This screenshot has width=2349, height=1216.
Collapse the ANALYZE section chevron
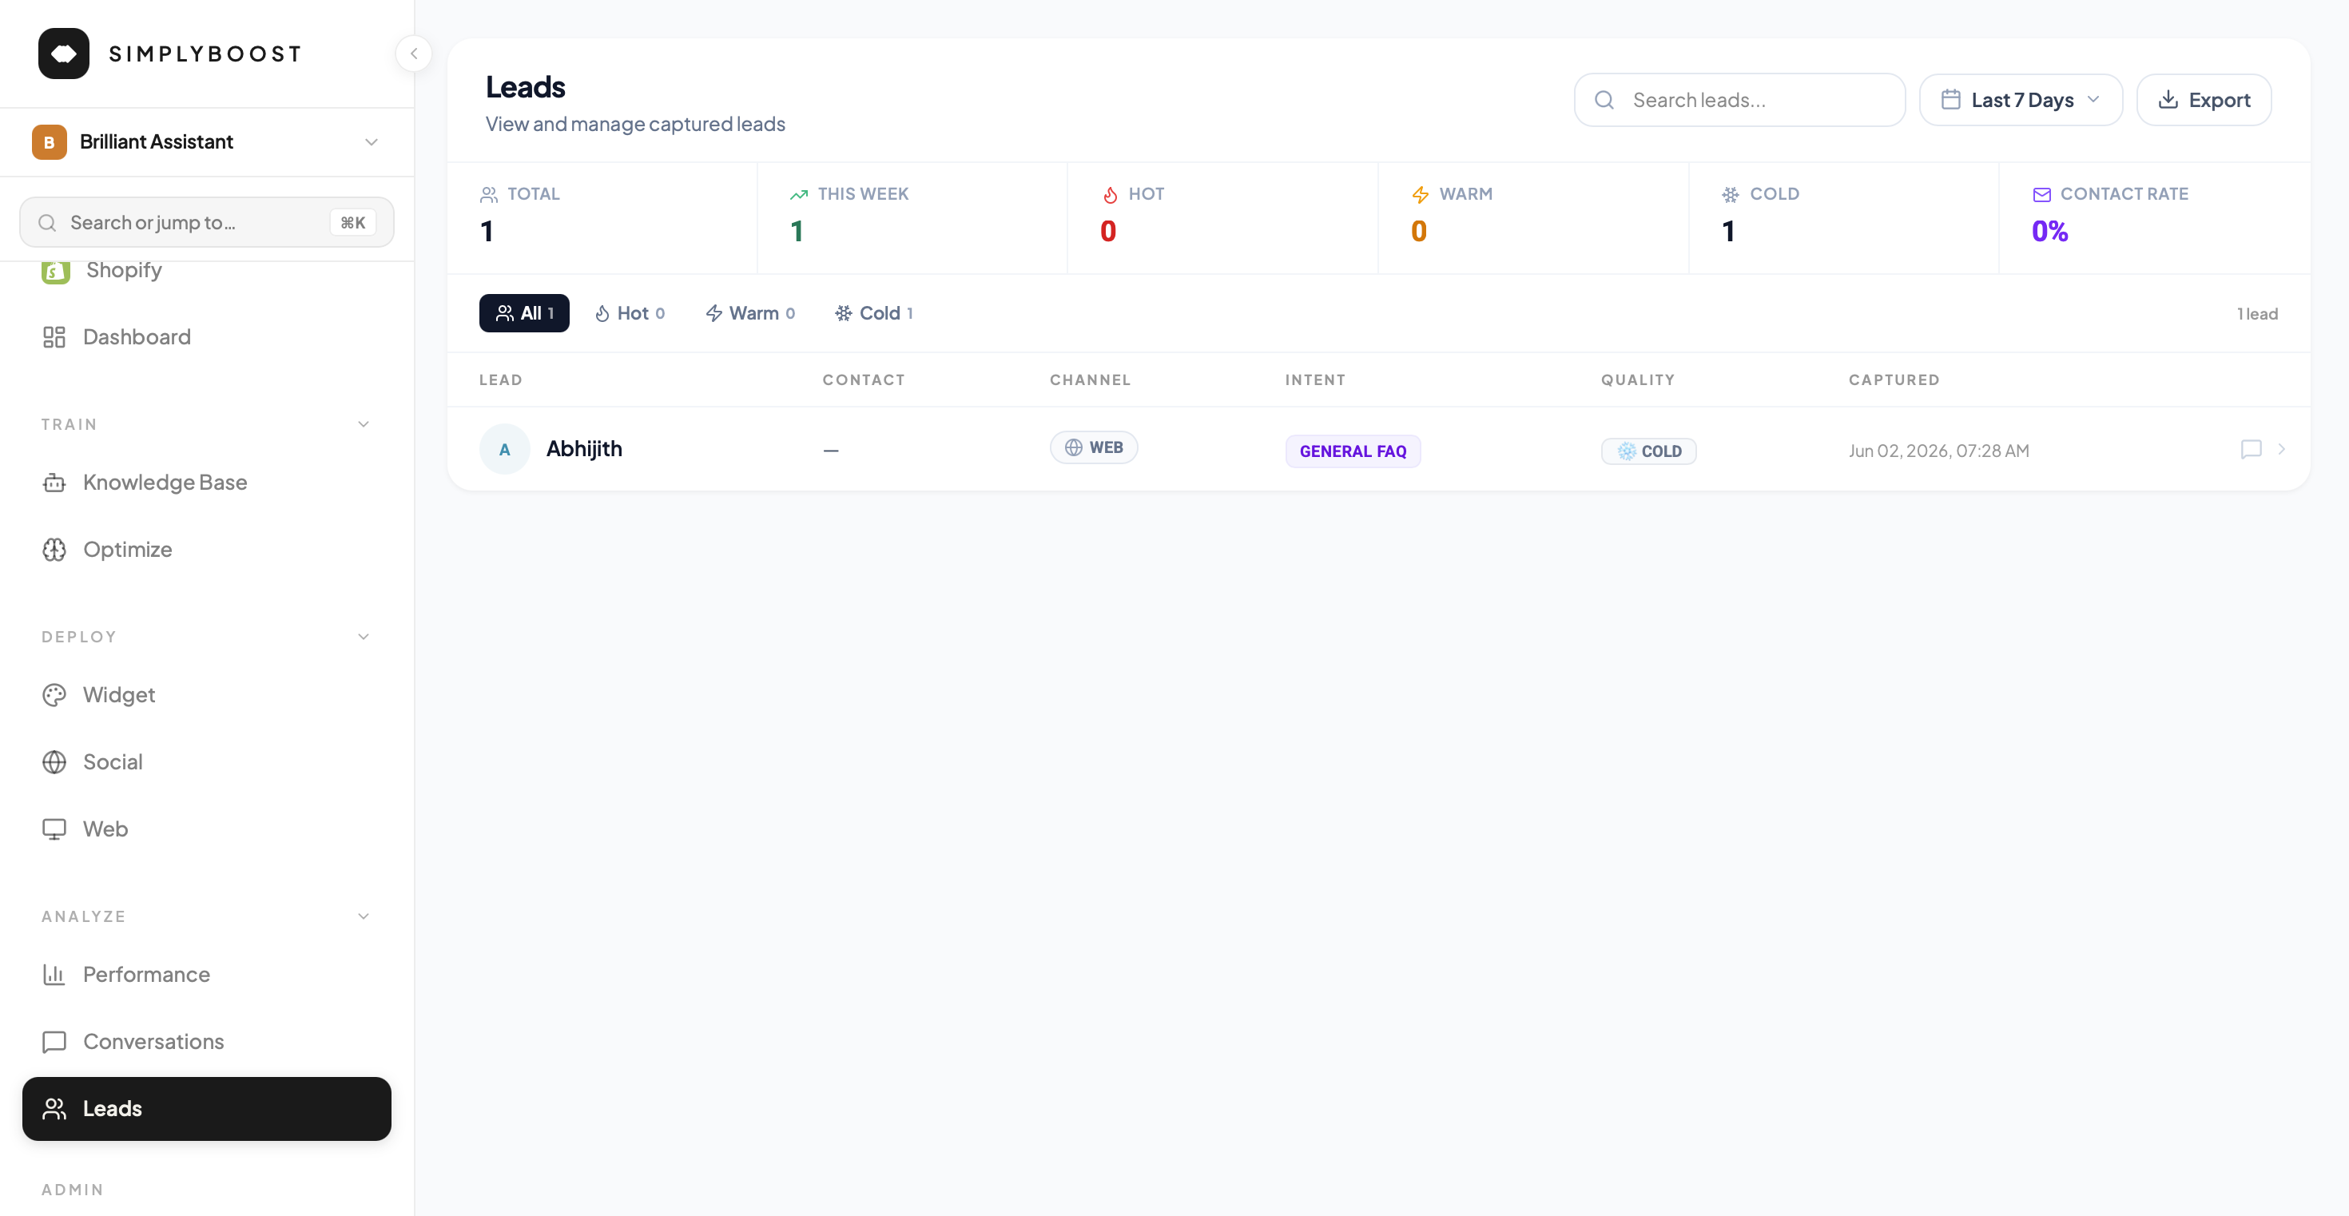pos(364,917)
